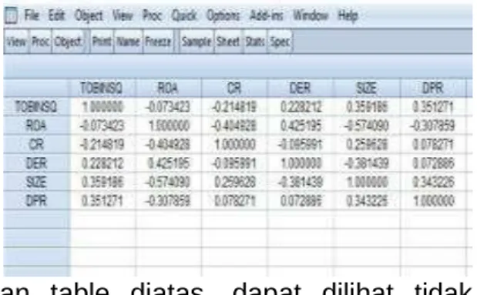
Task: Click the Object button in the object toolbar
Action: pos(68,42)
